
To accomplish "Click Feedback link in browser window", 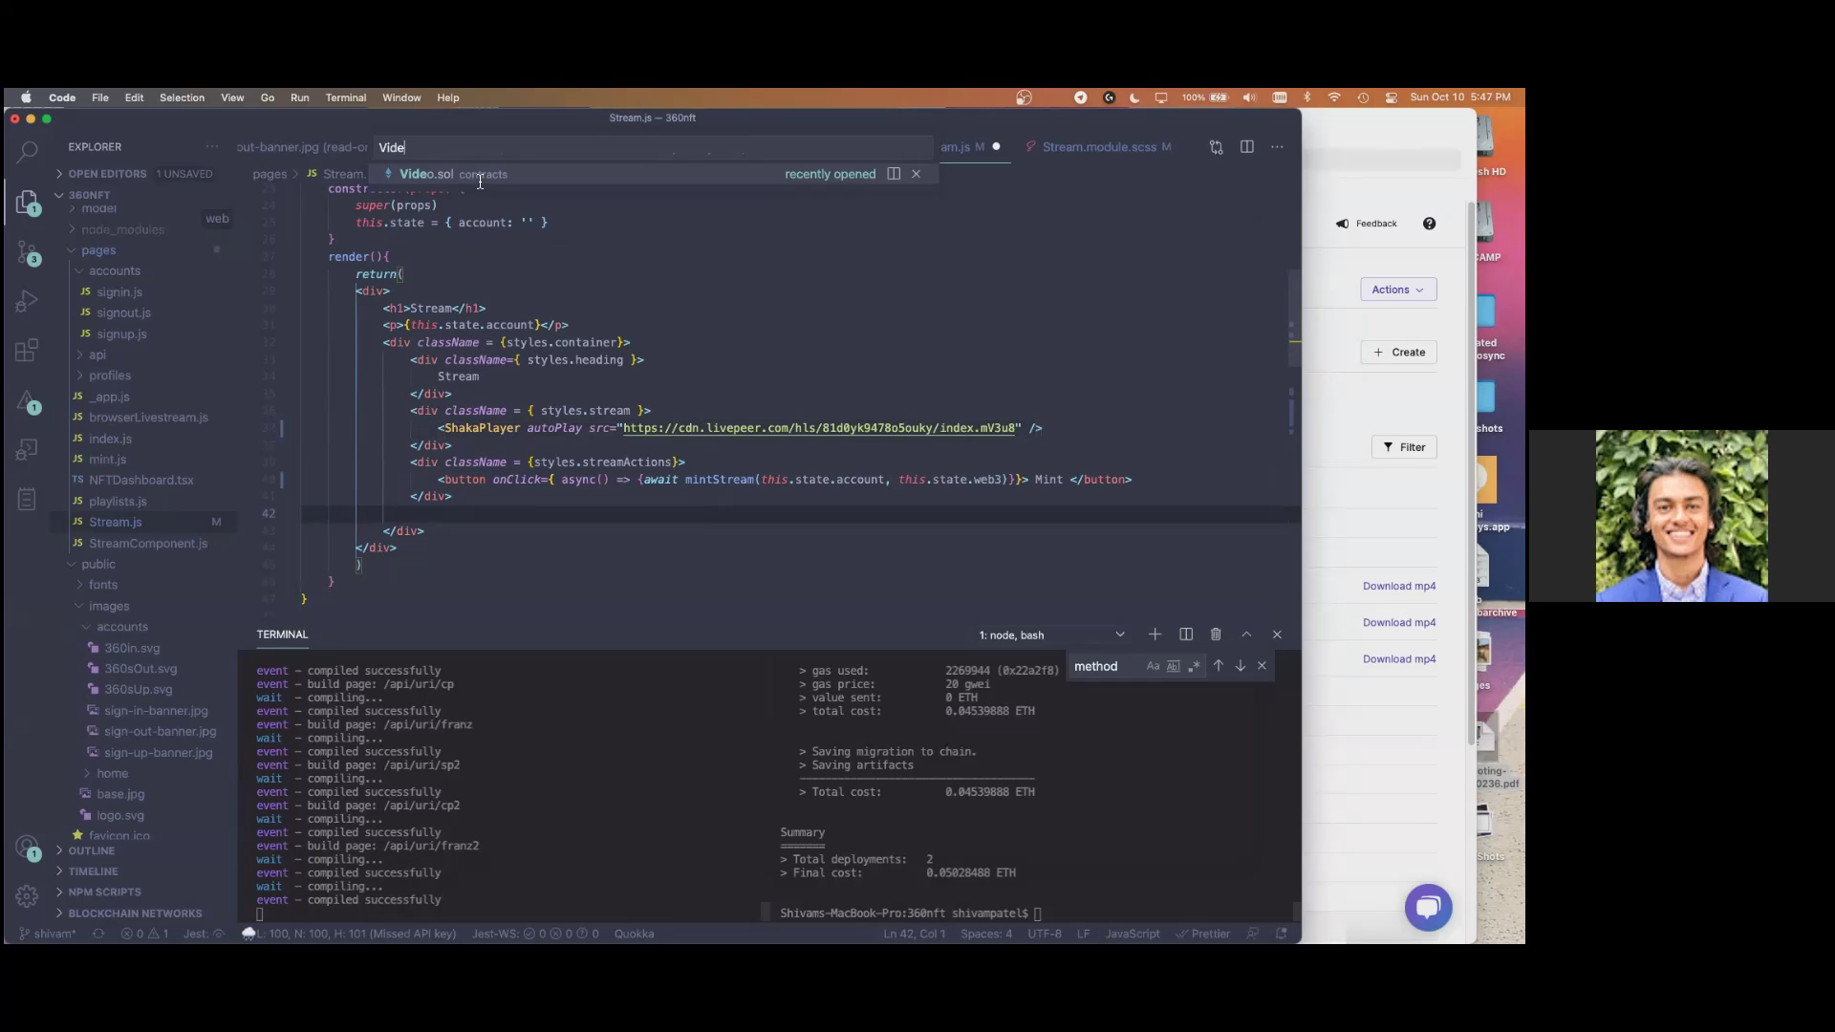I will pyautogui.click(x=1367, y=224).
